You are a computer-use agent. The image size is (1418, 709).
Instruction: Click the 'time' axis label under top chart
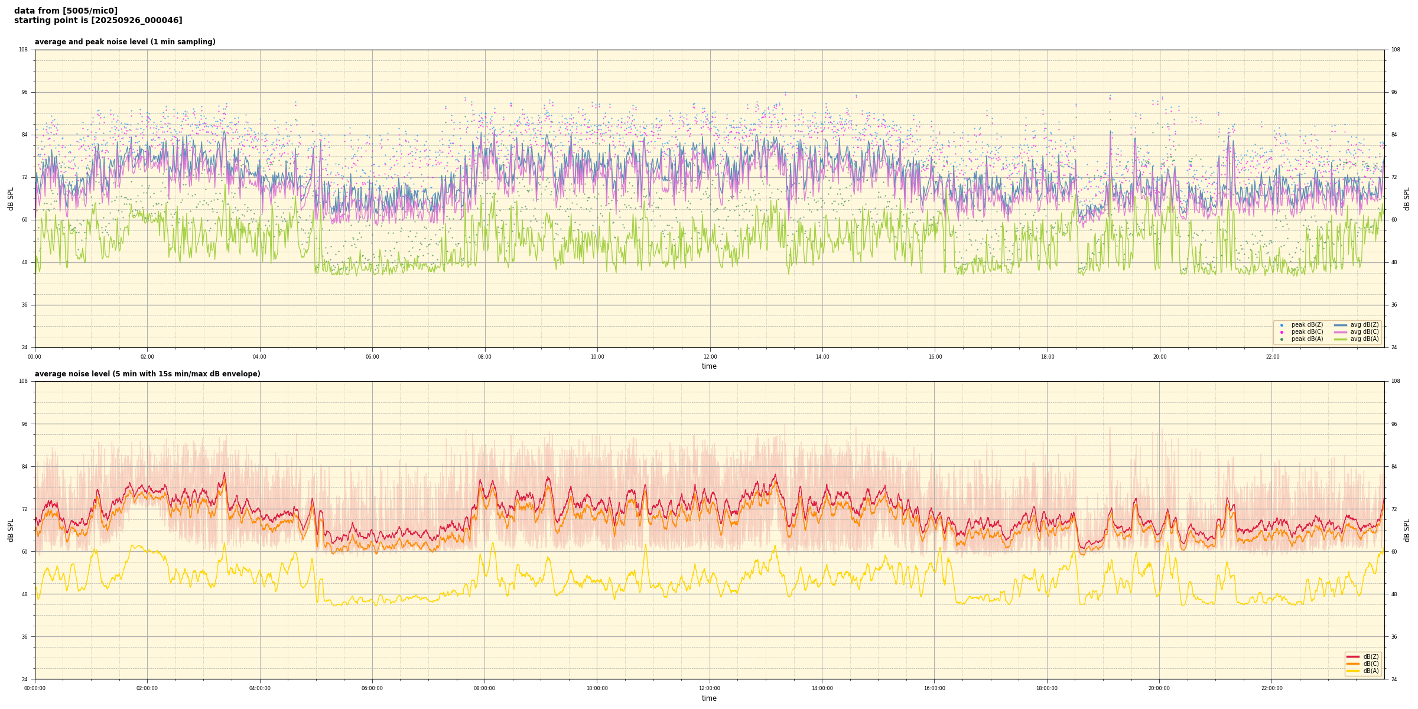pos(709,366)
